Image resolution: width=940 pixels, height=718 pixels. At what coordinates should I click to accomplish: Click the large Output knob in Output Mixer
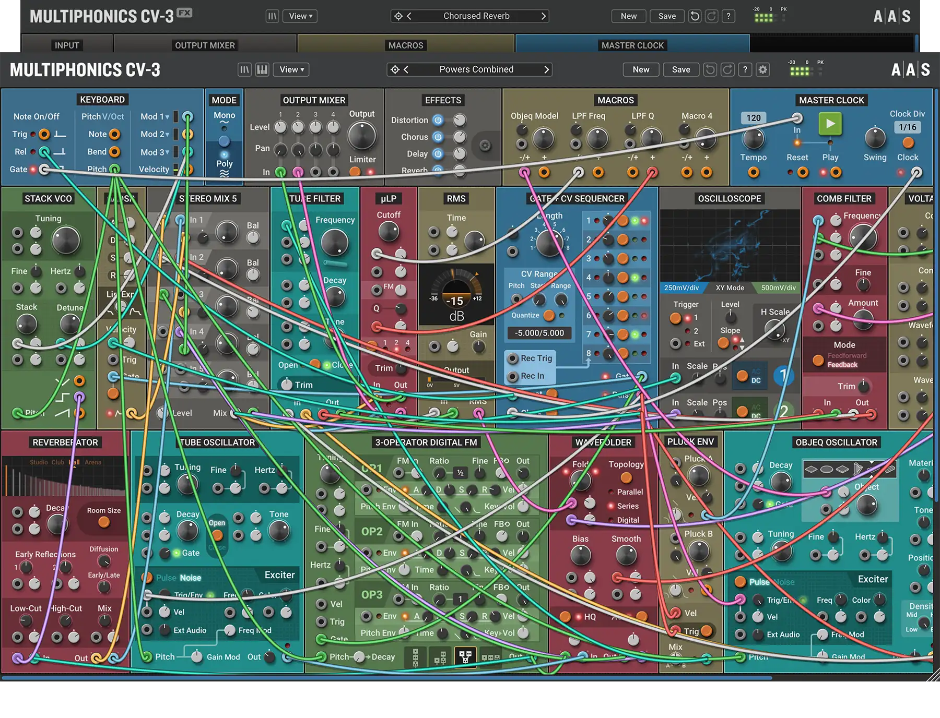coord(361,136)
